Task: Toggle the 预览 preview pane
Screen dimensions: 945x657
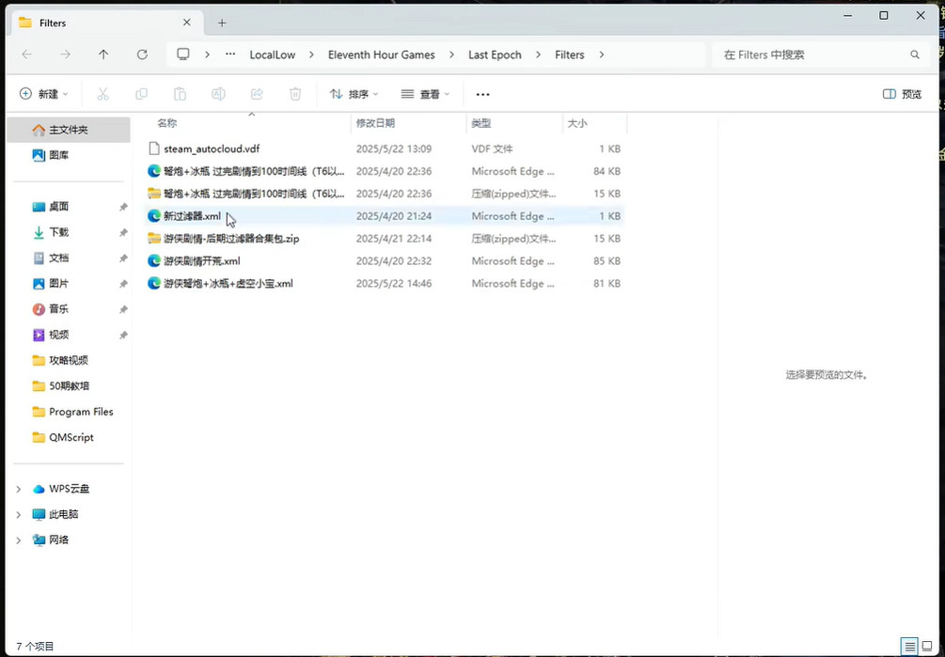Action: tap(900, 94)
